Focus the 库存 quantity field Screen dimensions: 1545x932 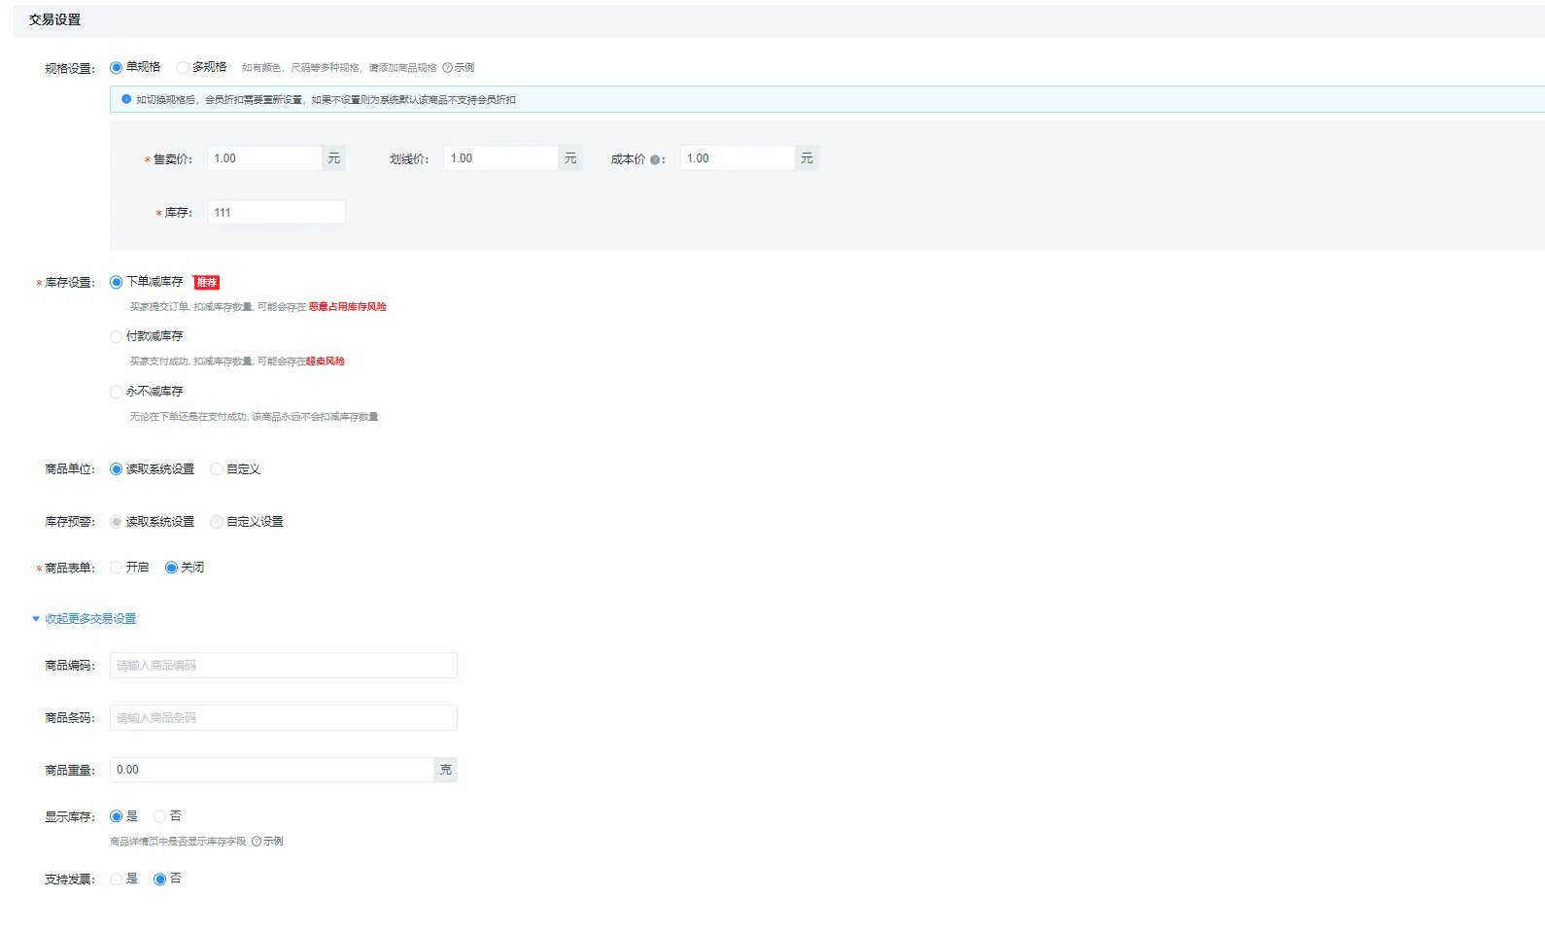[x=276, y=213]
